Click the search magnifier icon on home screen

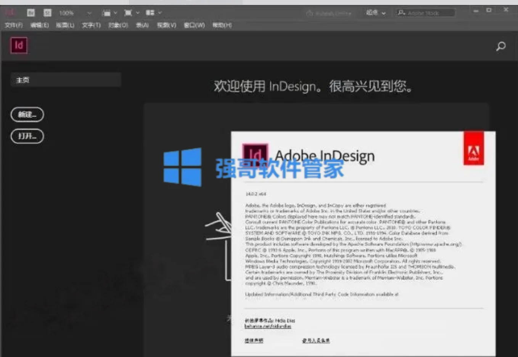pos(501,46)
